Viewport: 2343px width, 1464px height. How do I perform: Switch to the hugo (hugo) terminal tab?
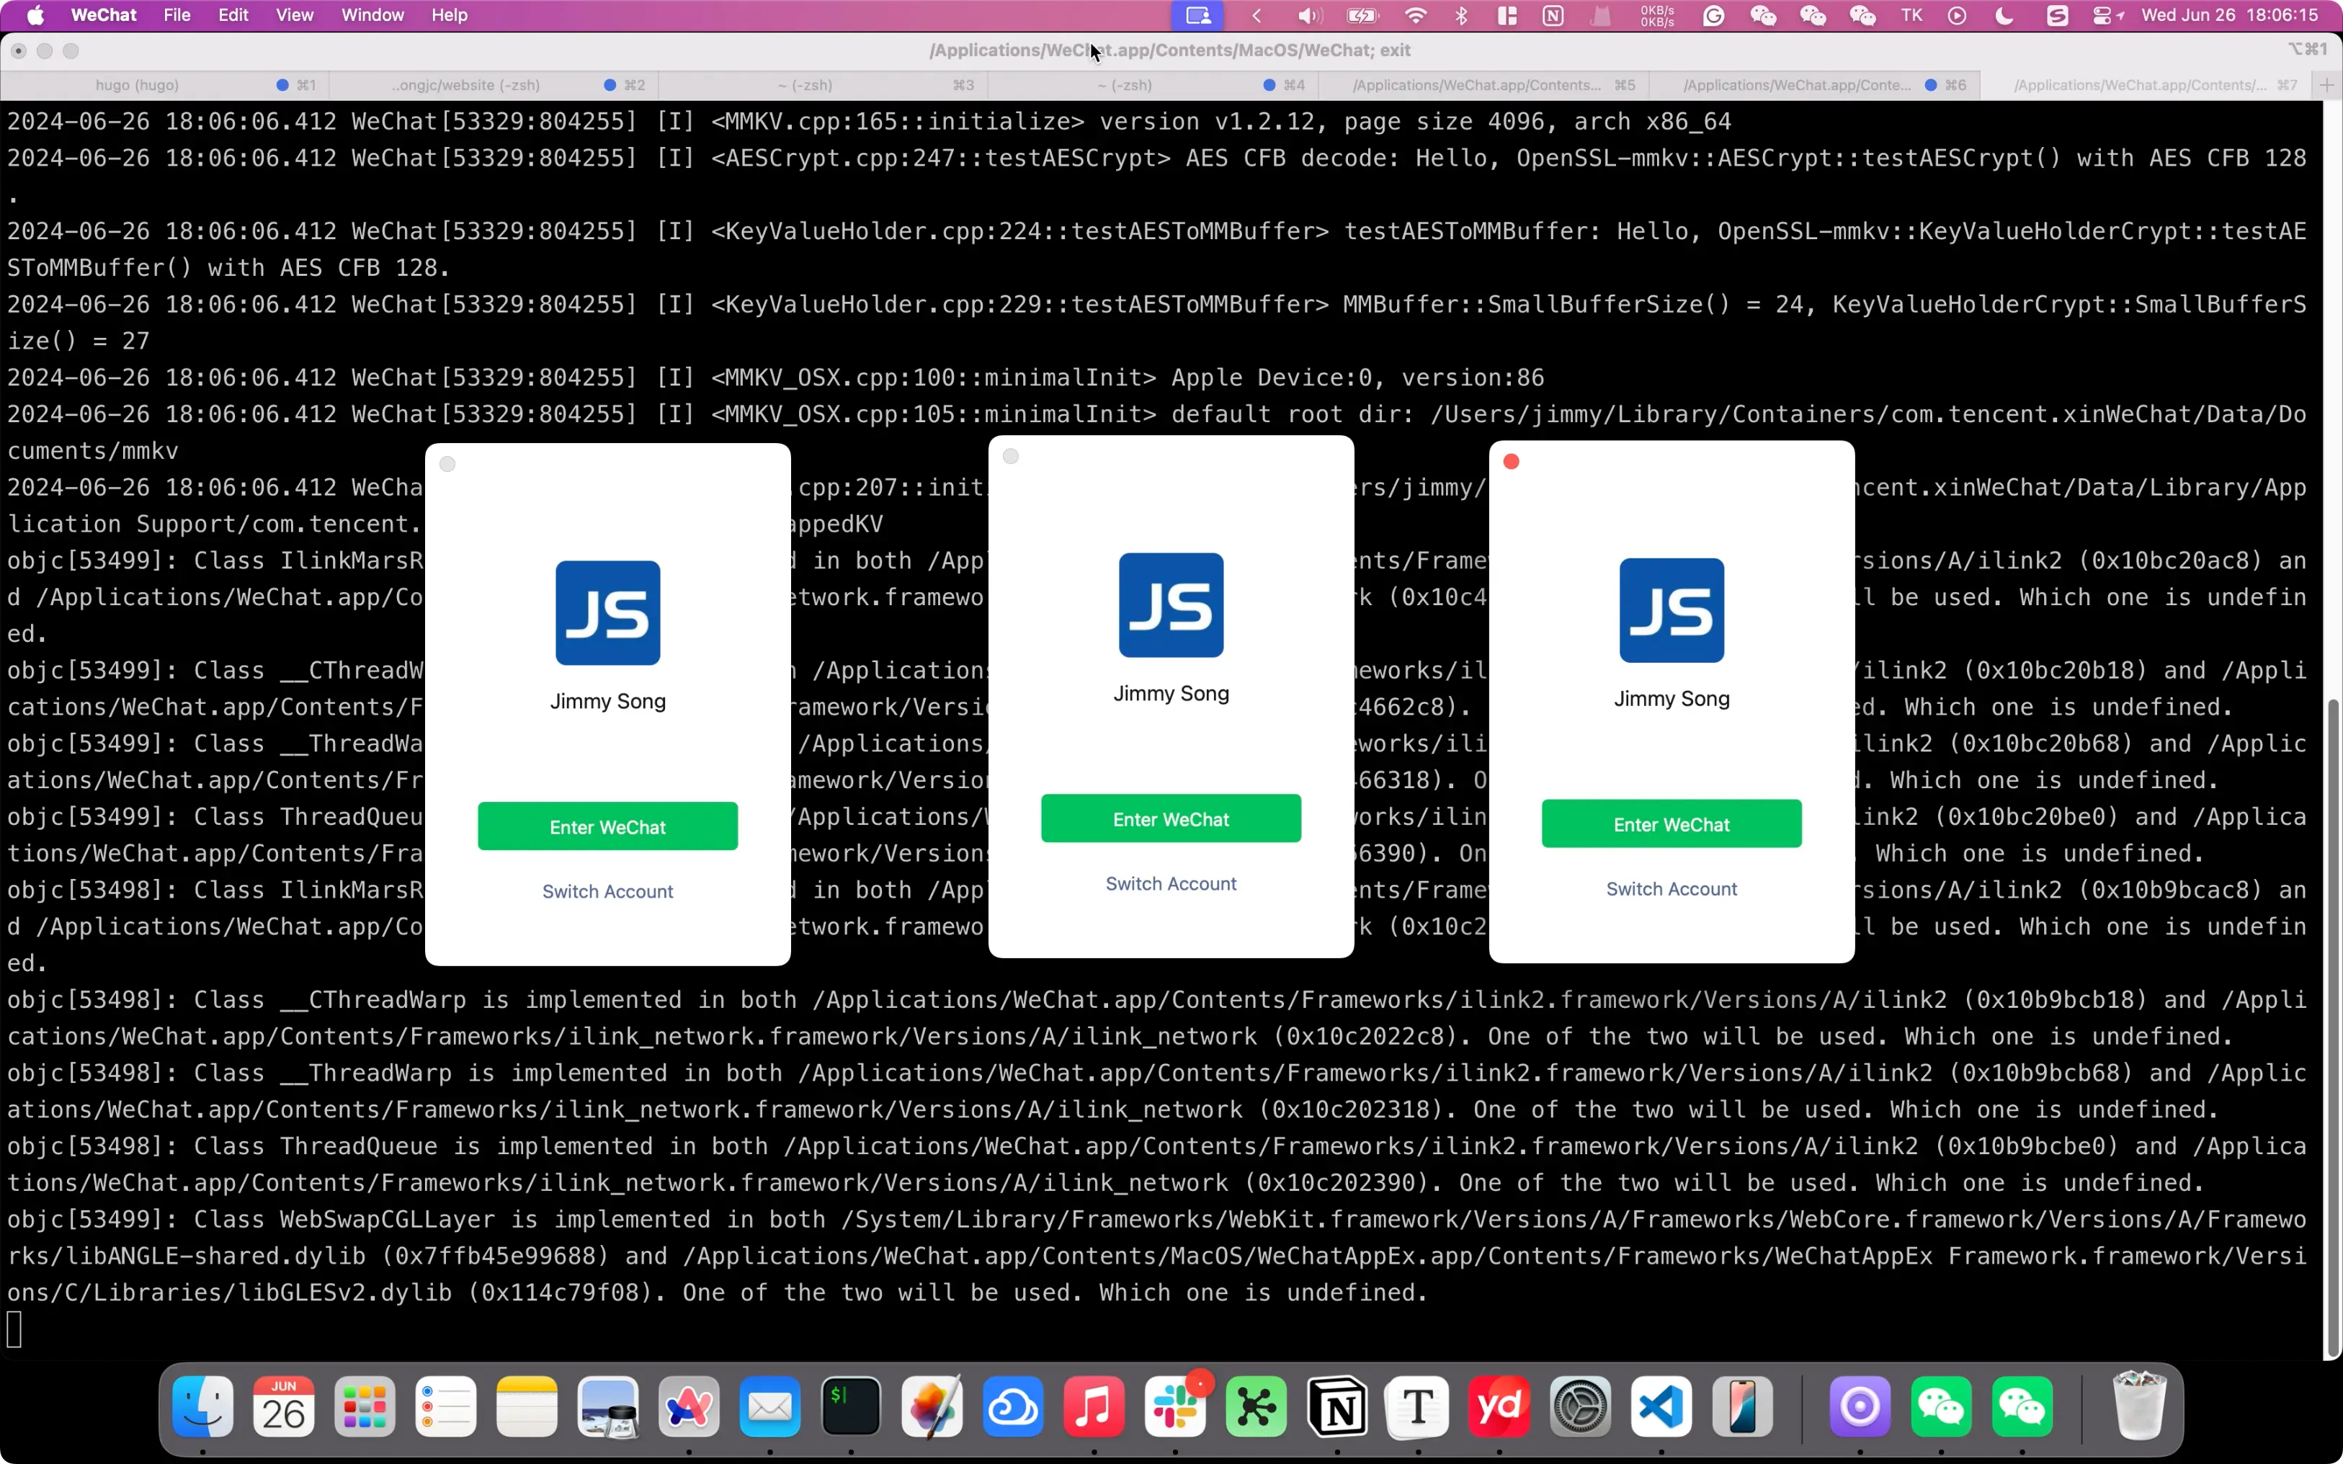(x=164, y=85)
